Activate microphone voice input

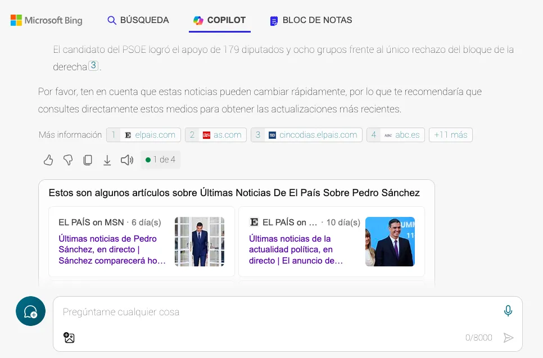click(508, 311)
